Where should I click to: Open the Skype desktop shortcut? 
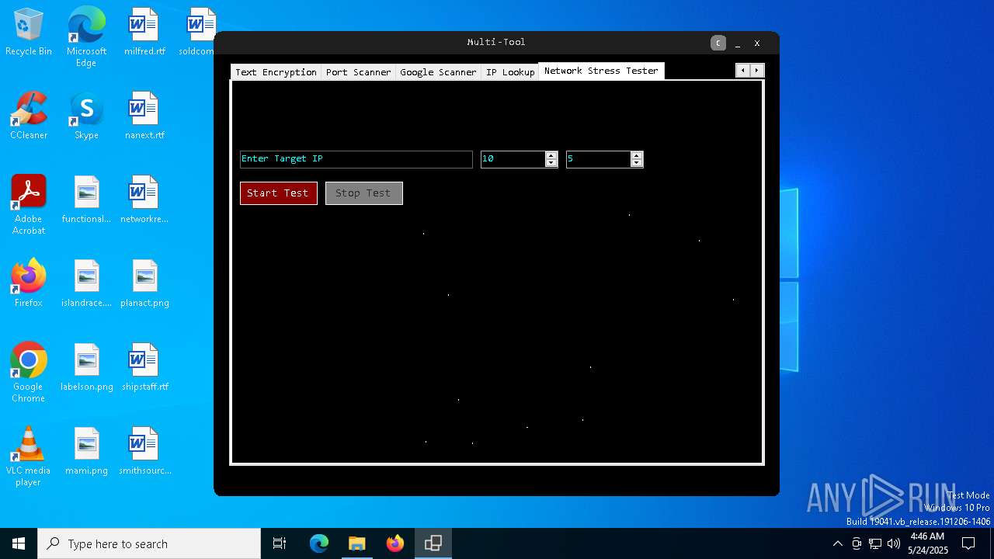pos(86,116)
